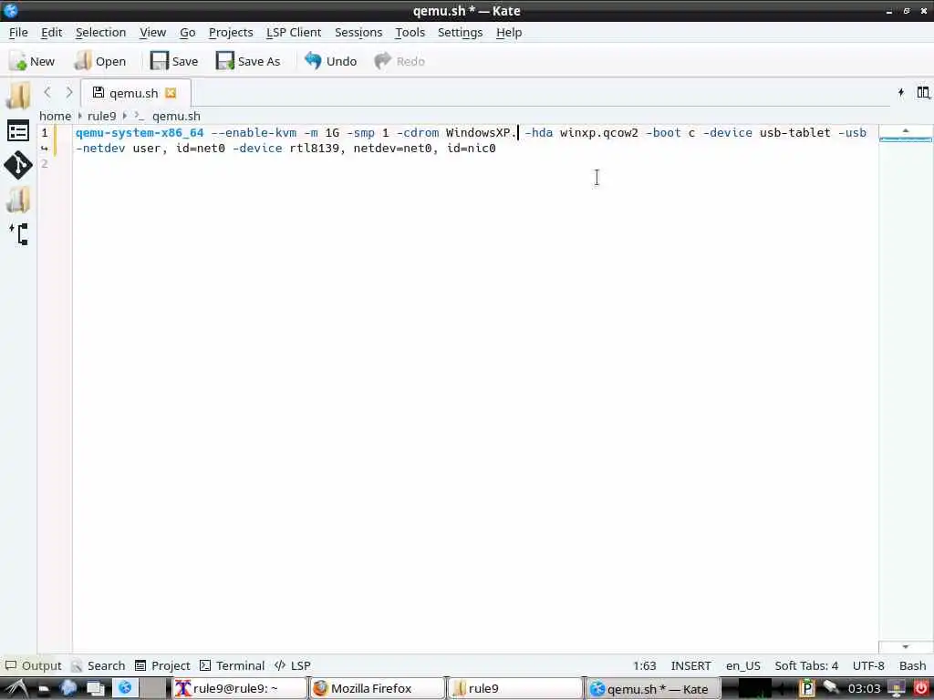Toggle the Output bottom panel

(34, 665)
